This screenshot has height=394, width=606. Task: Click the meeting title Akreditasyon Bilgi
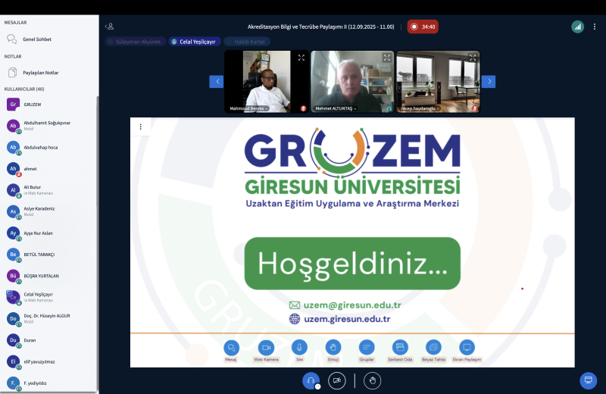tap(320, 27)
